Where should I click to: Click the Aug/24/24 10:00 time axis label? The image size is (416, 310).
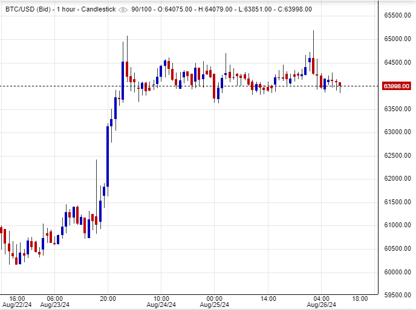click(x=161, y=302)
